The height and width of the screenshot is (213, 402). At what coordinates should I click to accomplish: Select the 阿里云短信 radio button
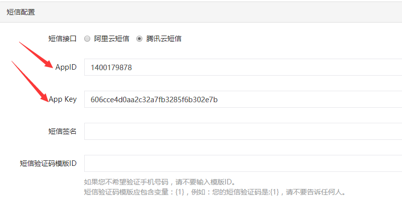pyautogui.click(x=87, y=39)
